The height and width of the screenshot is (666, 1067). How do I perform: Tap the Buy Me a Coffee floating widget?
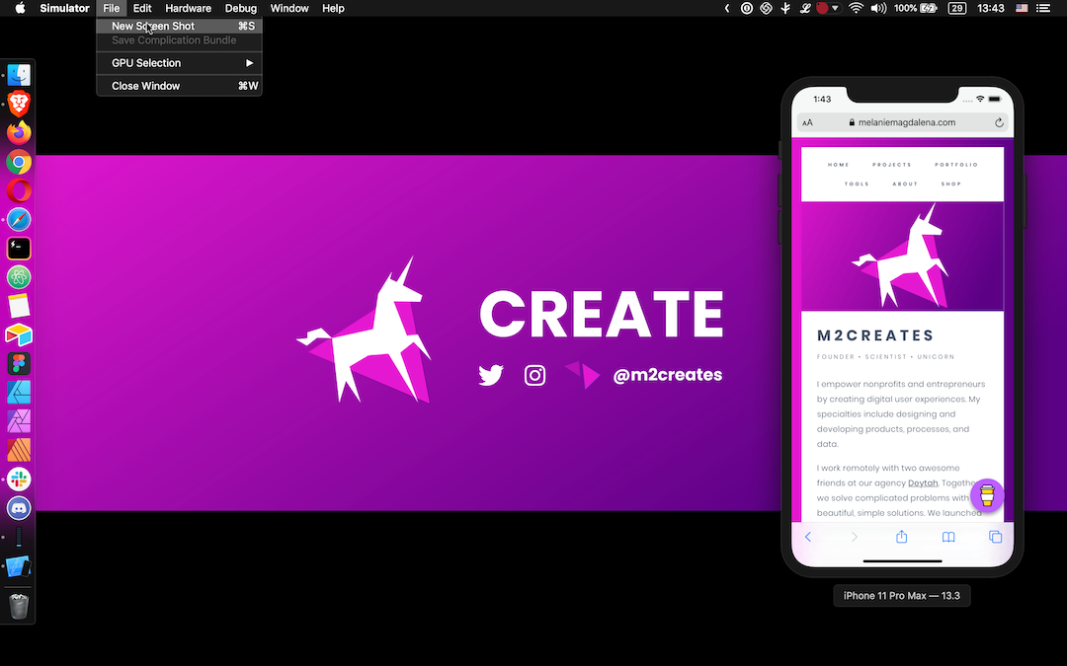tap(987, 496)
